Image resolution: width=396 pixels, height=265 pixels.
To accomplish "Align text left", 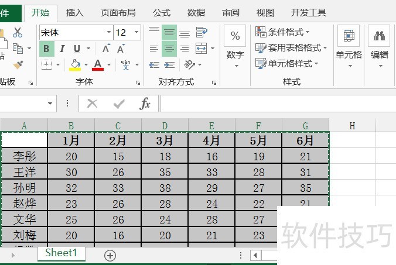I will click(x=154, y=49).
